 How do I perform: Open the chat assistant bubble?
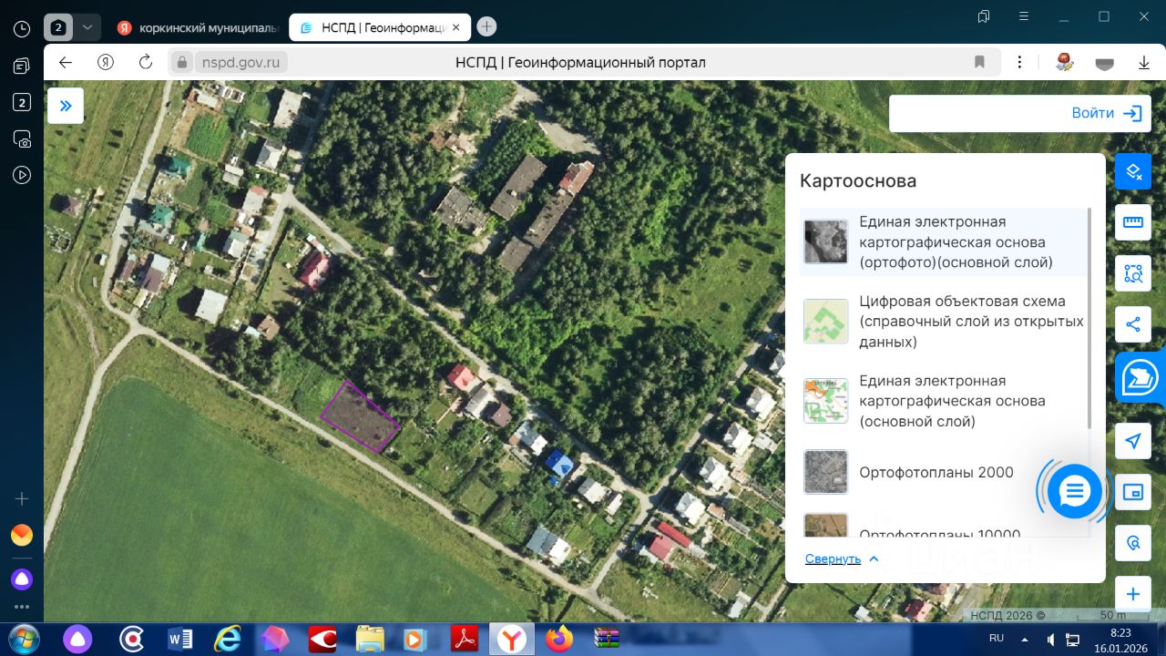(x=1075, y=492)
